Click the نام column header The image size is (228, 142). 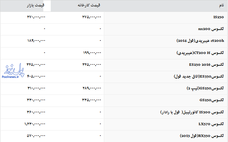pyautogui.click(x=221, y=6)
